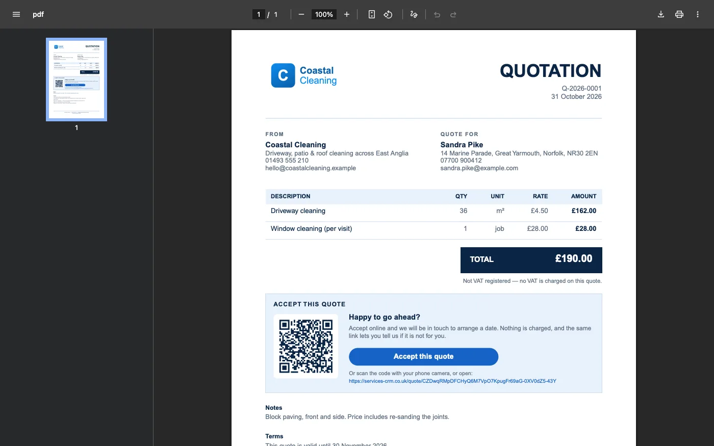Click the £162.00 amount
This screenshot has width=714, height=446.
pos(584,211)
